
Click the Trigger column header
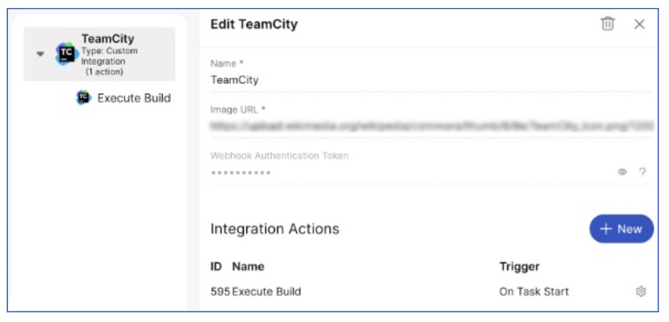tap(519, 267)
